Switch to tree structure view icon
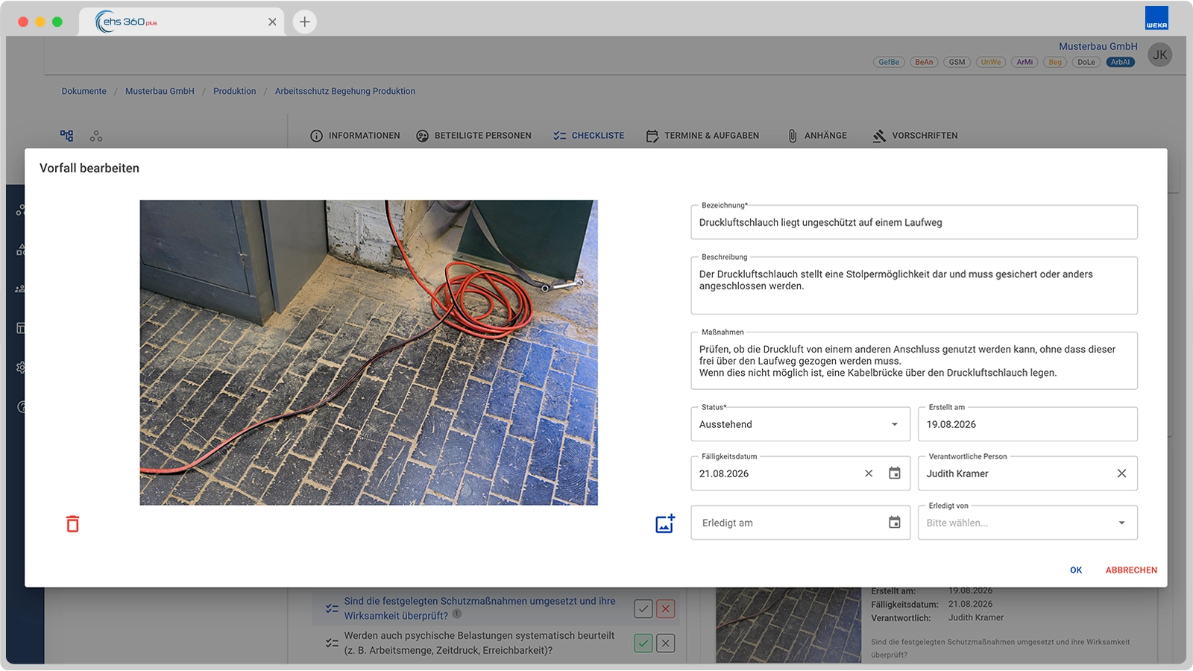The height and width of the screenshot is (671, 1193). point(67,136)
